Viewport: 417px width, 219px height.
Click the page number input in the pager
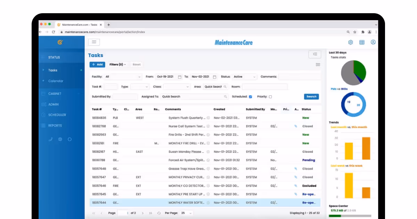[x=123, y=213]
